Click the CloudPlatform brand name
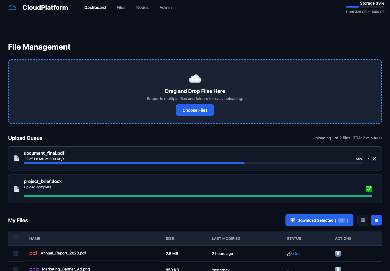This screenshot has width=390, height=271. click(45, 8)
